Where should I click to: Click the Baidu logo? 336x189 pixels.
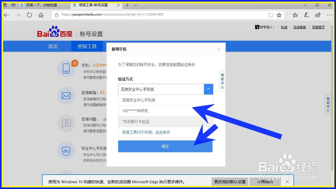pyautogui.click(x=55, y=32)
